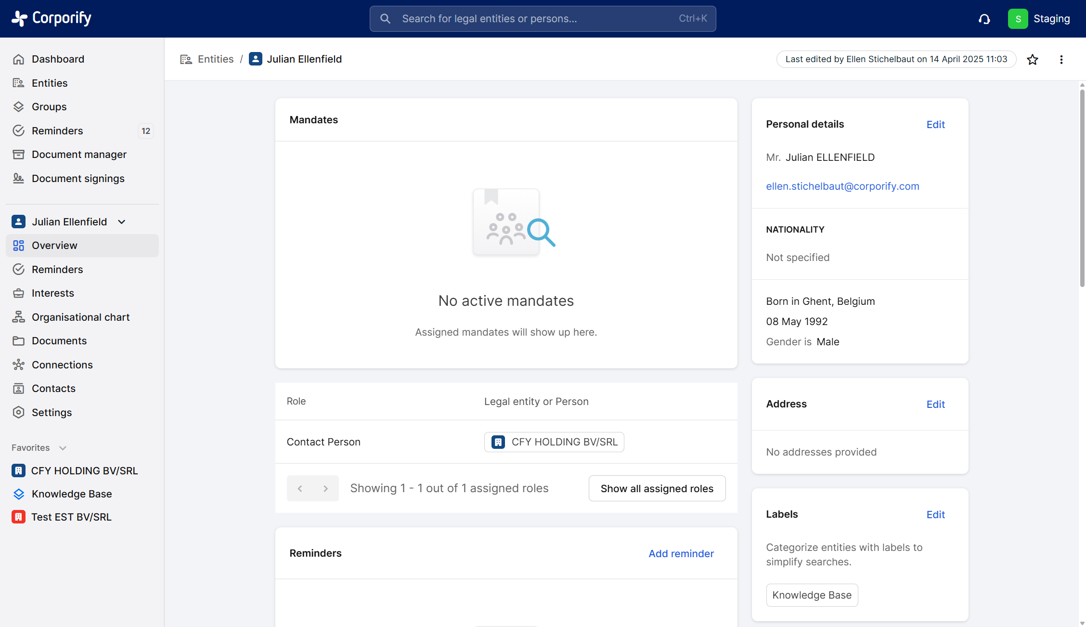Viewport: 1086px width, 627px height.
Task: Click the support headset icon
Action: click(x=984, y=19)
